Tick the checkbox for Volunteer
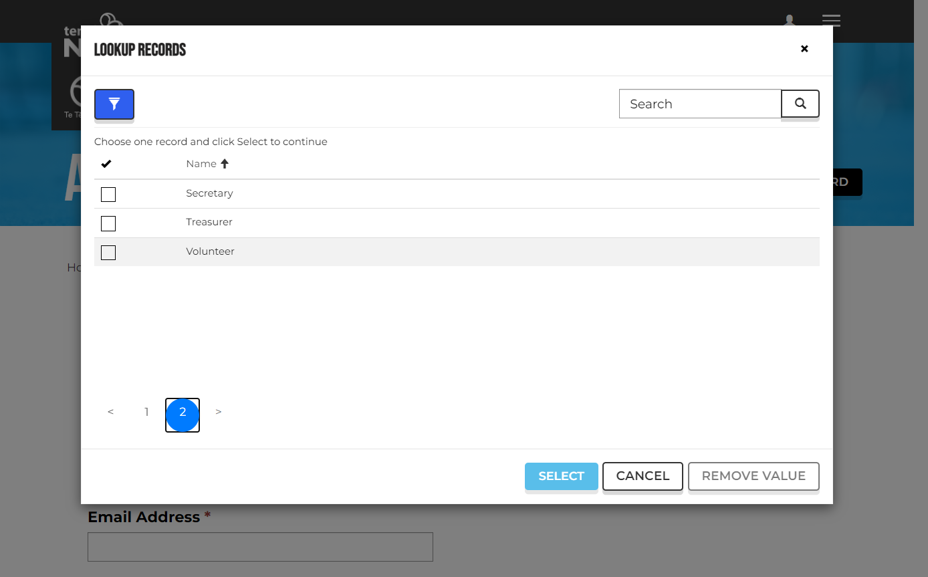 click(x=108, y=253)
